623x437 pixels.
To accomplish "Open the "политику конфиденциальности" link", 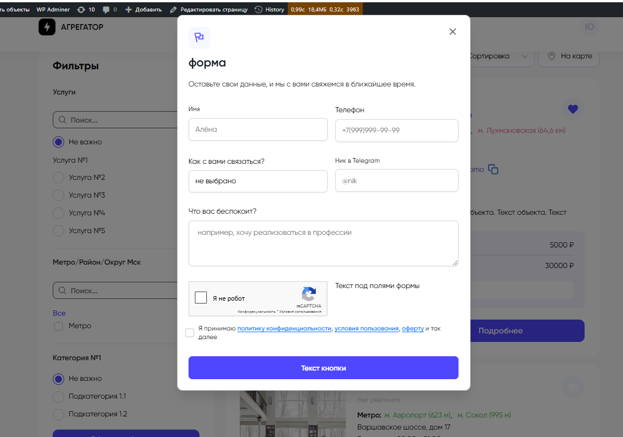I will click(284, 329).
